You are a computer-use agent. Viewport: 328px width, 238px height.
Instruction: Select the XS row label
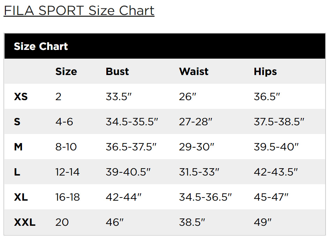21,97
